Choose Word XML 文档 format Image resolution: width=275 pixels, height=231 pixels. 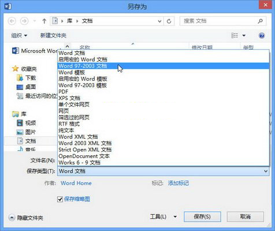point(163,137)
